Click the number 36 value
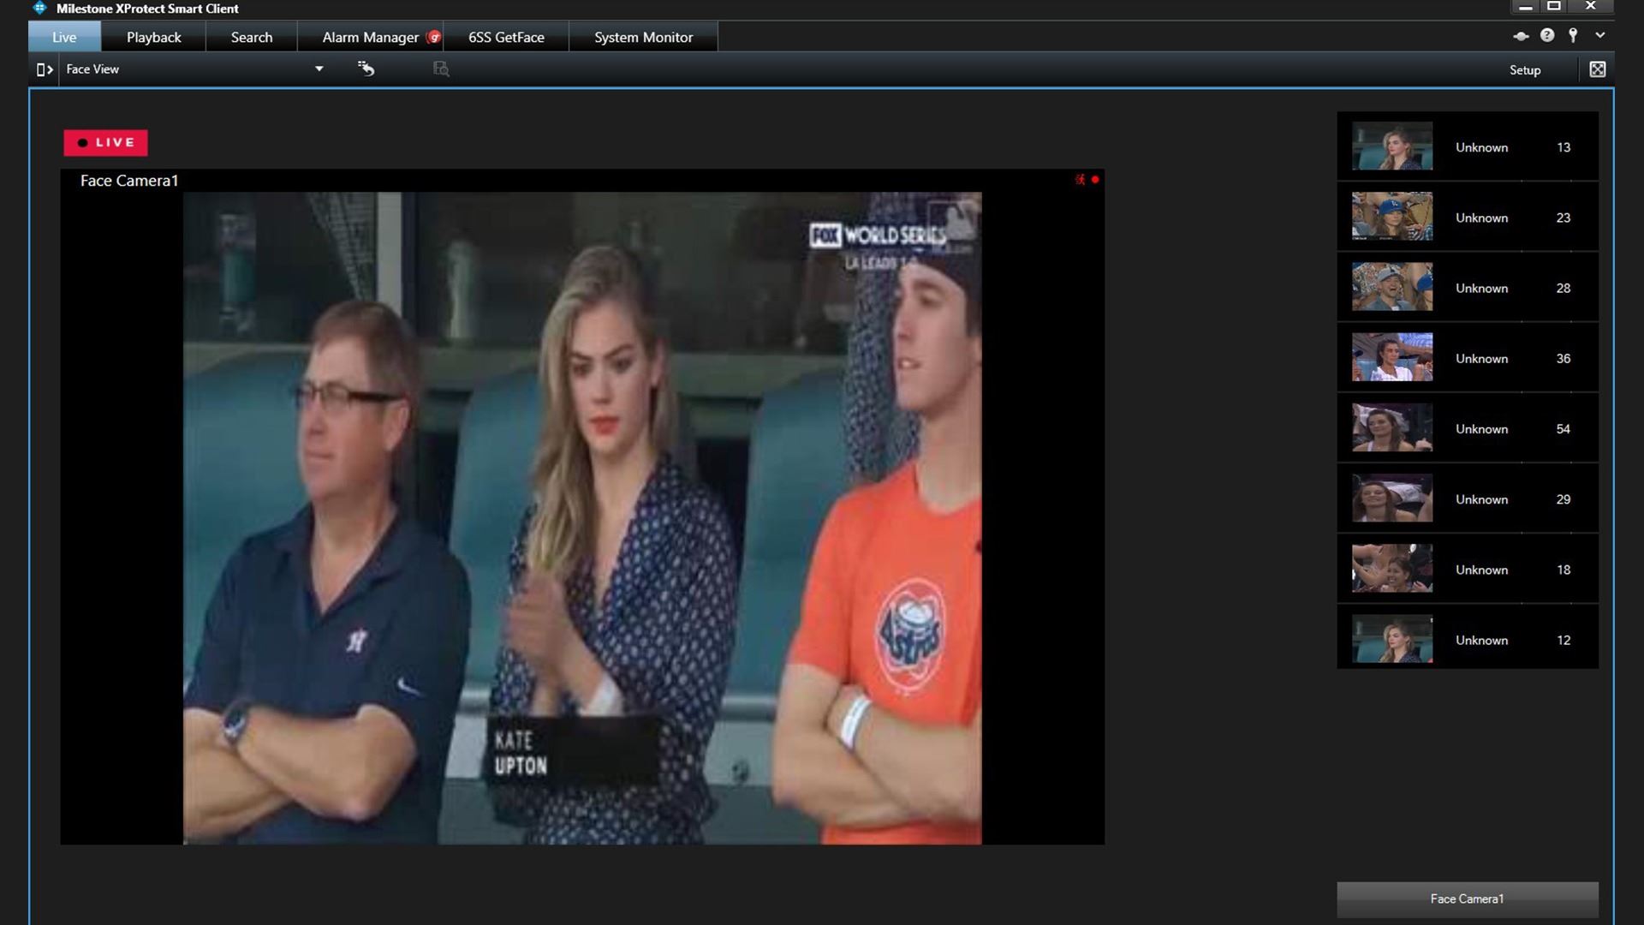The height and width of the screenshot is (925, 1644). pos(1563,358)
